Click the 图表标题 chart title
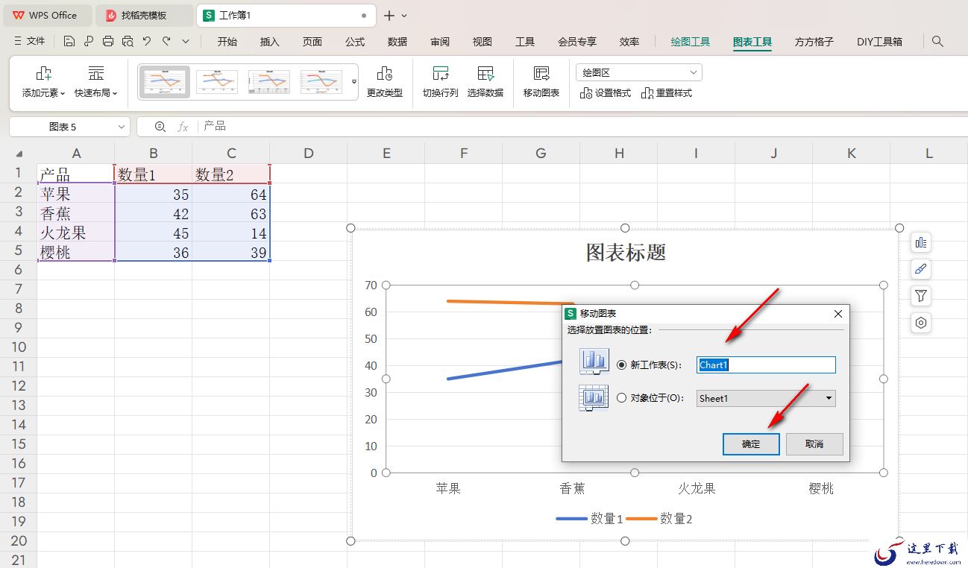This screenshot has width=968, height=568. (x=626, y=252)
